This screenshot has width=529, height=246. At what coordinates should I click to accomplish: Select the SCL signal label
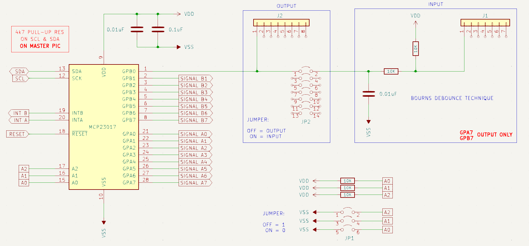(20, 79)
